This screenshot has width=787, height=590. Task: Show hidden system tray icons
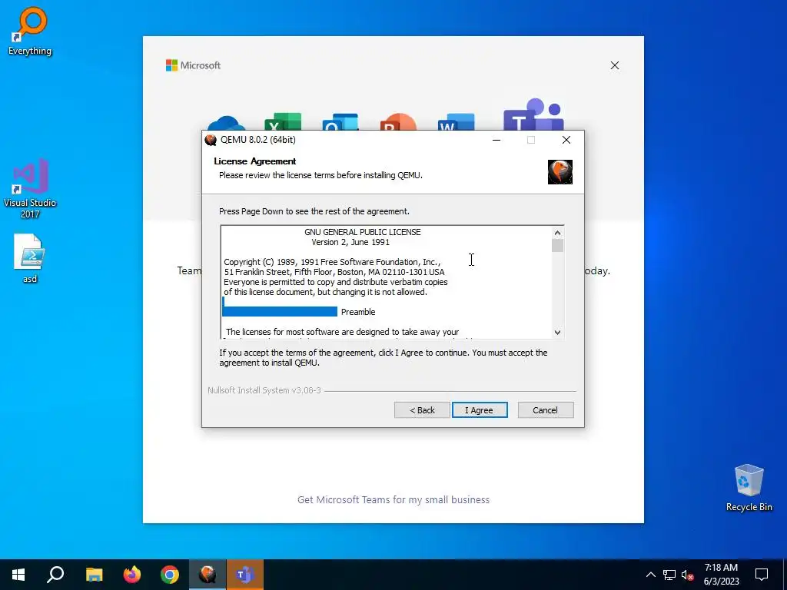tap(650, 575)
